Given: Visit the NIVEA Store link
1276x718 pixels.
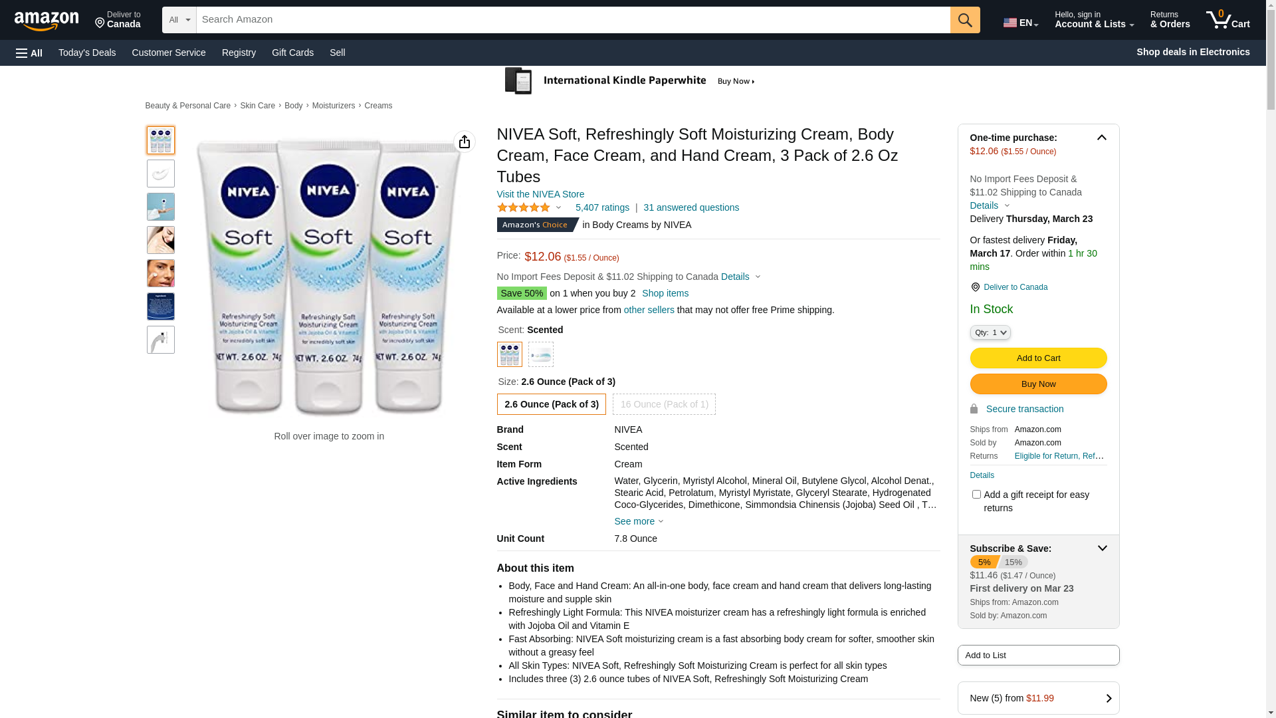Looking at the screenshot, I should tap(540, 194).
